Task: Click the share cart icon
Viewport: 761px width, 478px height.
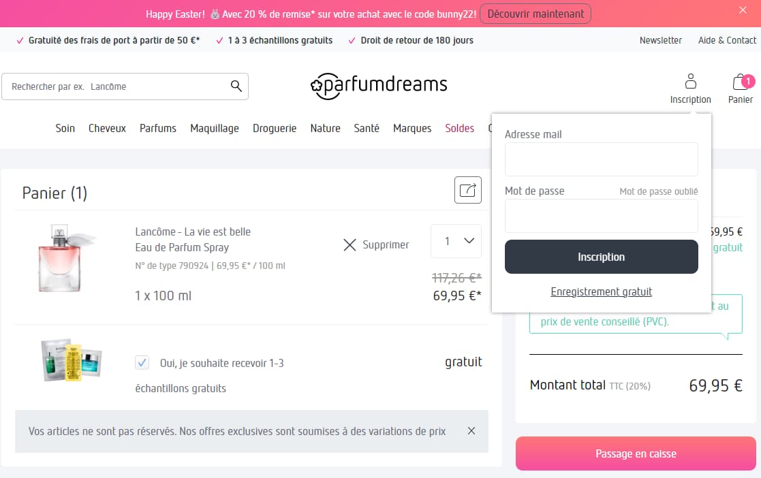Action: pos(468,190)
